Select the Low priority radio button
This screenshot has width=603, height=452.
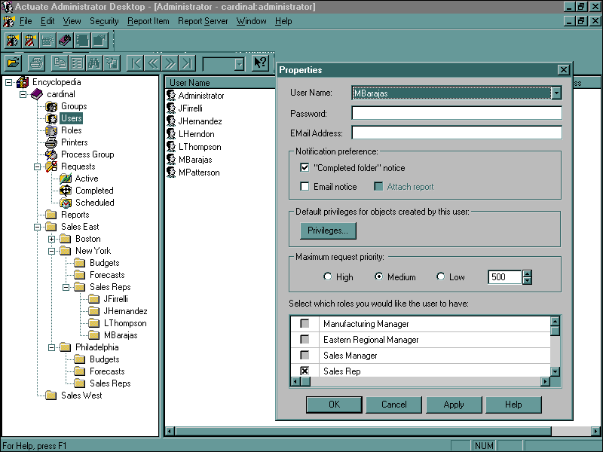click(441, 276)
